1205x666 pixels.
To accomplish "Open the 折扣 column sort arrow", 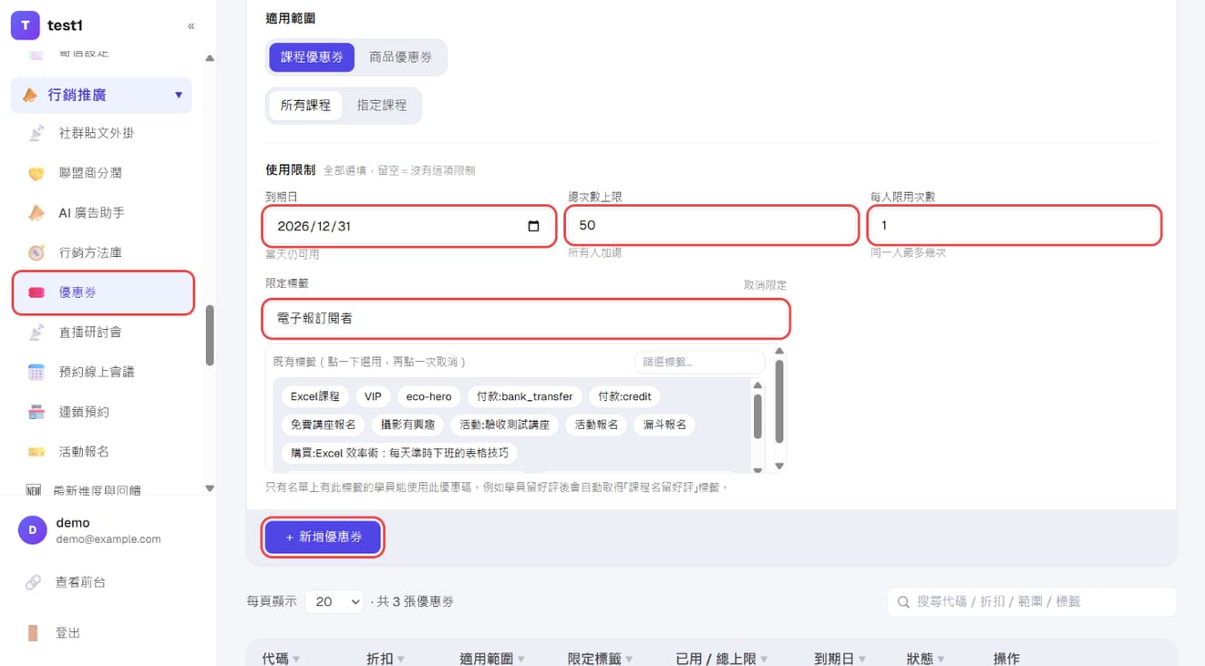I will point(401,659).
